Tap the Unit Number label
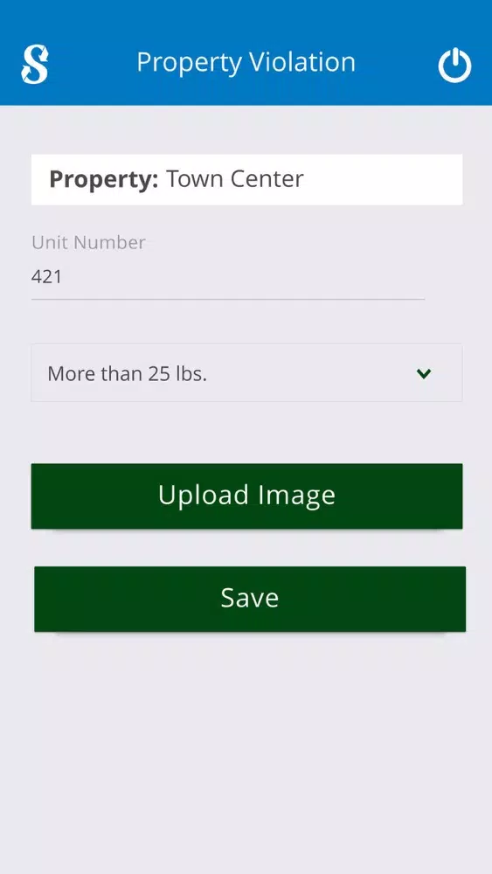Image resolution: width=492 pixels, height=874 pixels. tap(88, 242)
